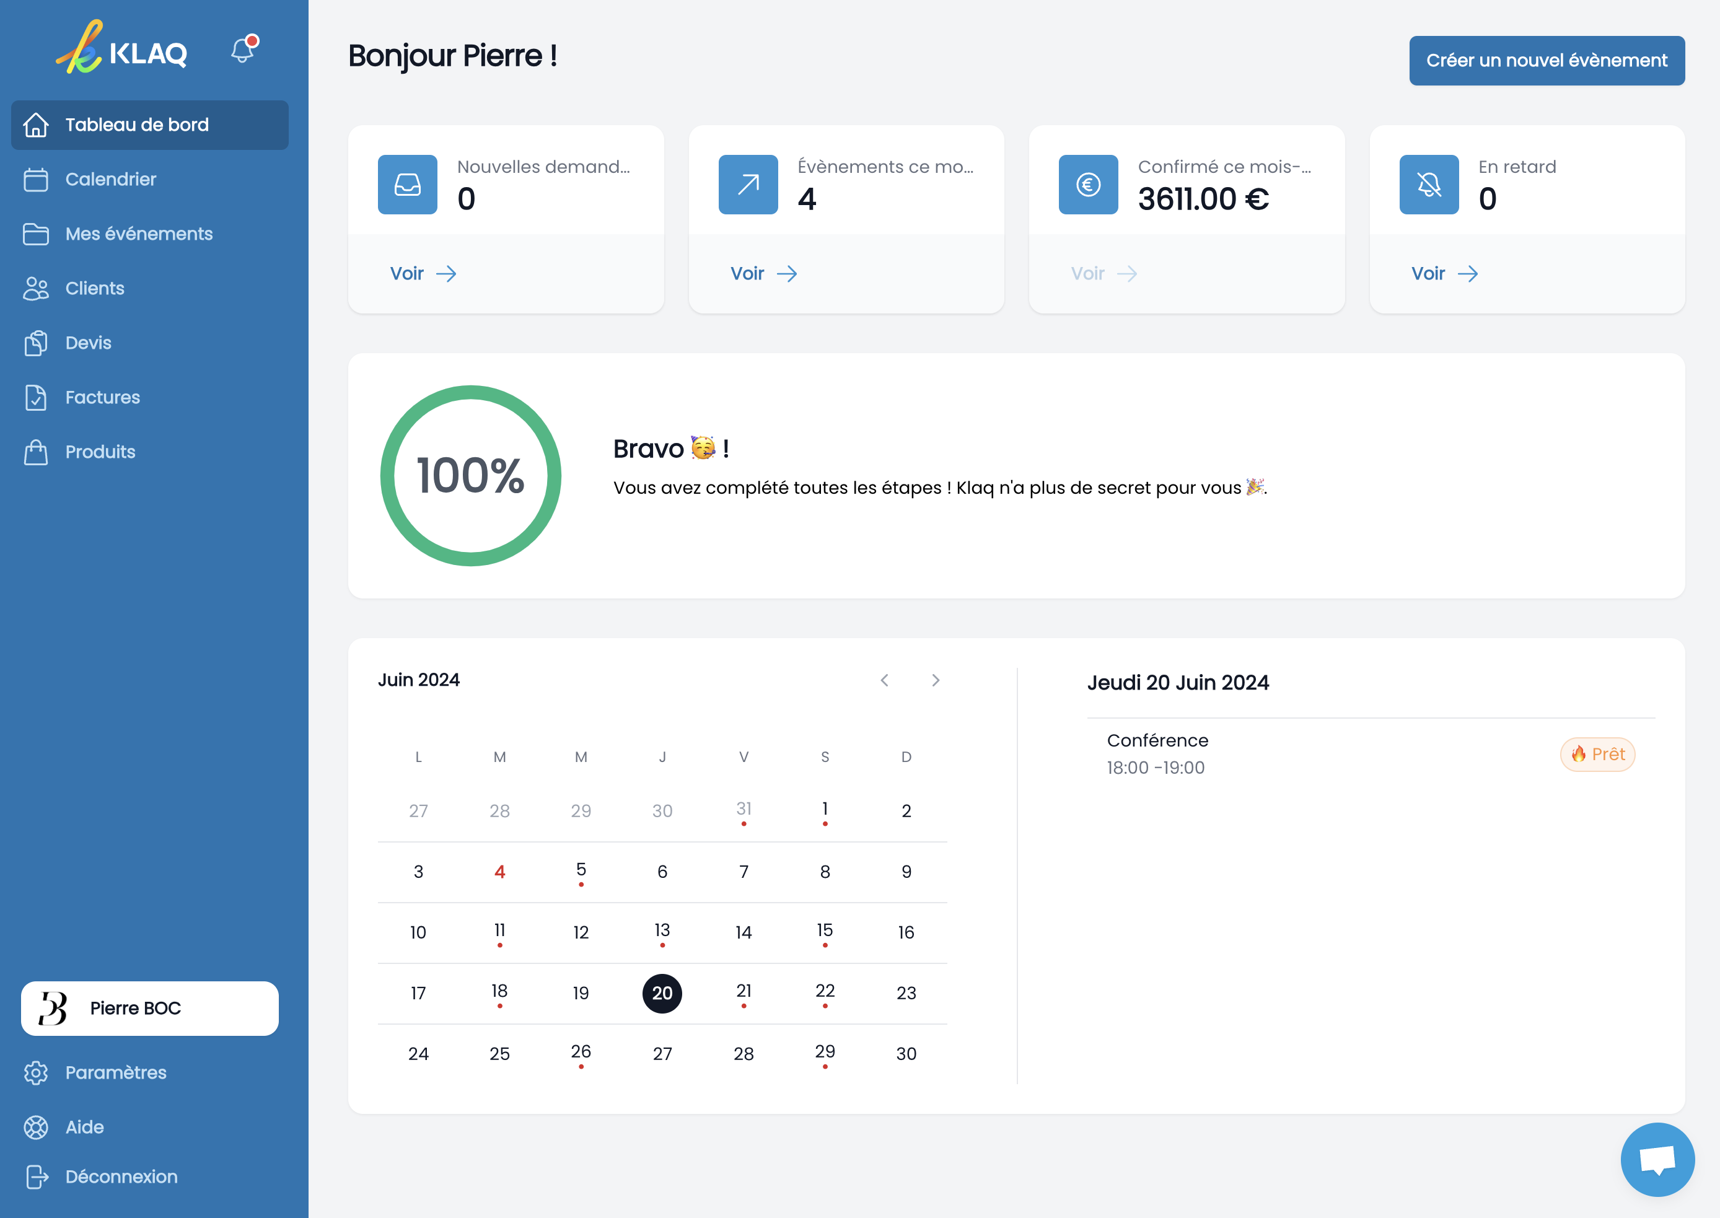Image resolution: width=1720 pixels, height=1218 pixels.
Task: Click the euro icon on Confirmé card
Action: tap(1087, 185)
